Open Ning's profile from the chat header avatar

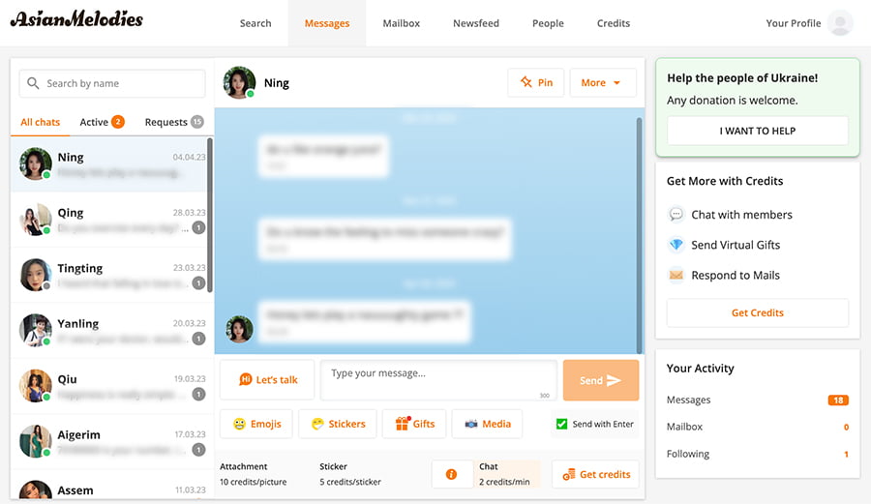tap(239, 82)
